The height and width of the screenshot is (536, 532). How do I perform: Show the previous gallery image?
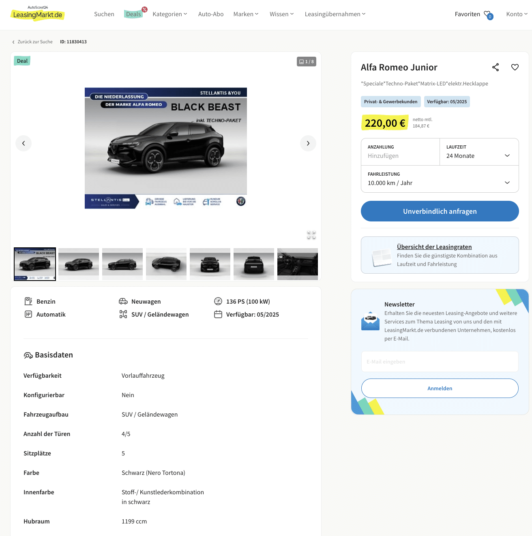pyautogui.click(x=24, y=143)
